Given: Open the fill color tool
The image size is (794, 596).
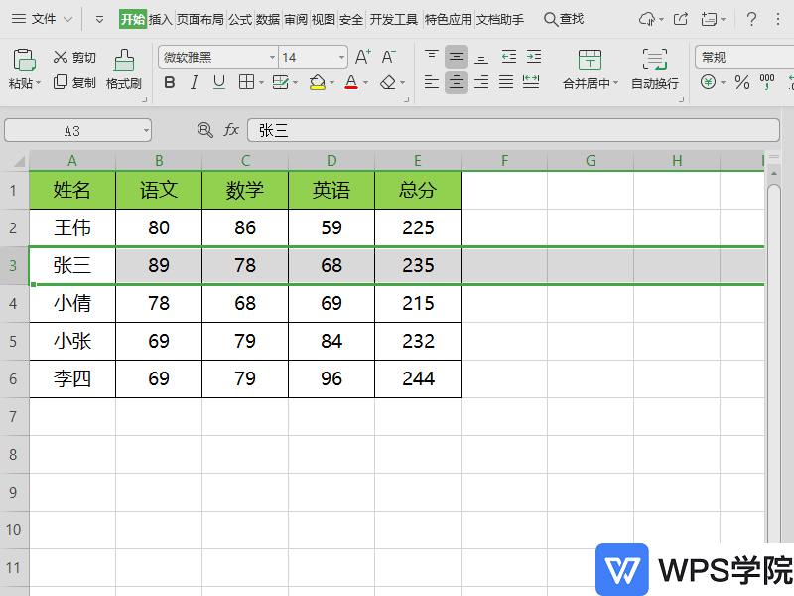Looking at the screenshot, I should click(x=318, y=82).
